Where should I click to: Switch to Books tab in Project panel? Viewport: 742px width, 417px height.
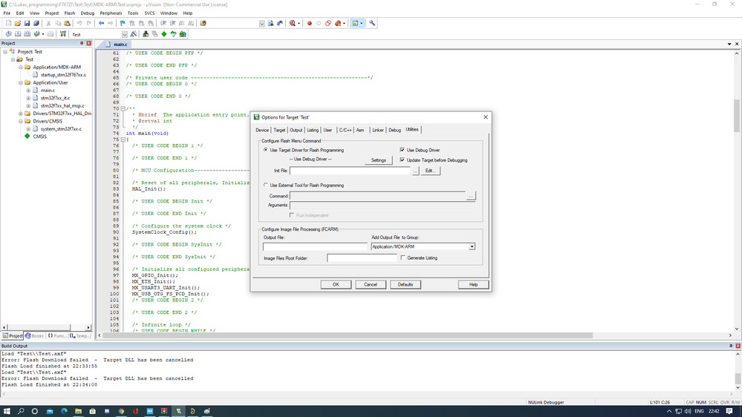click(x=34, y=335)
